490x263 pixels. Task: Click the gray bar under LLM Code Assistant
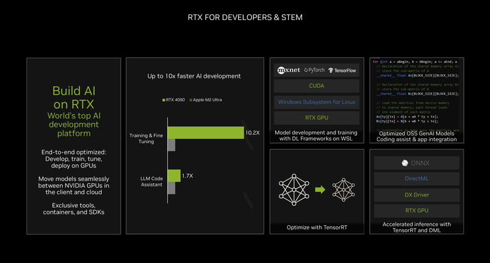coord(171,188)
